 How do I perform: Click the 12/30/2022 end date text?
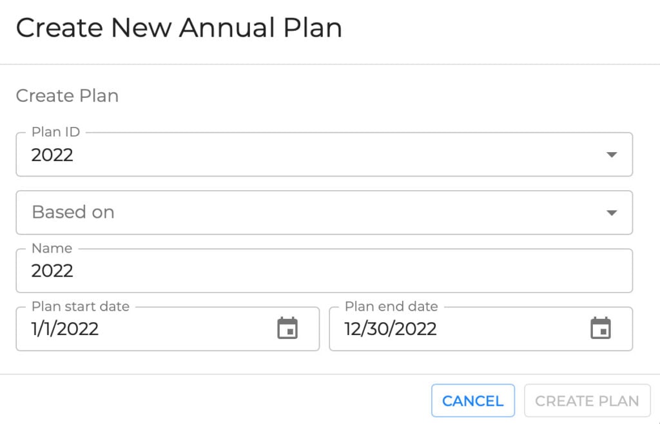[391, 329]
